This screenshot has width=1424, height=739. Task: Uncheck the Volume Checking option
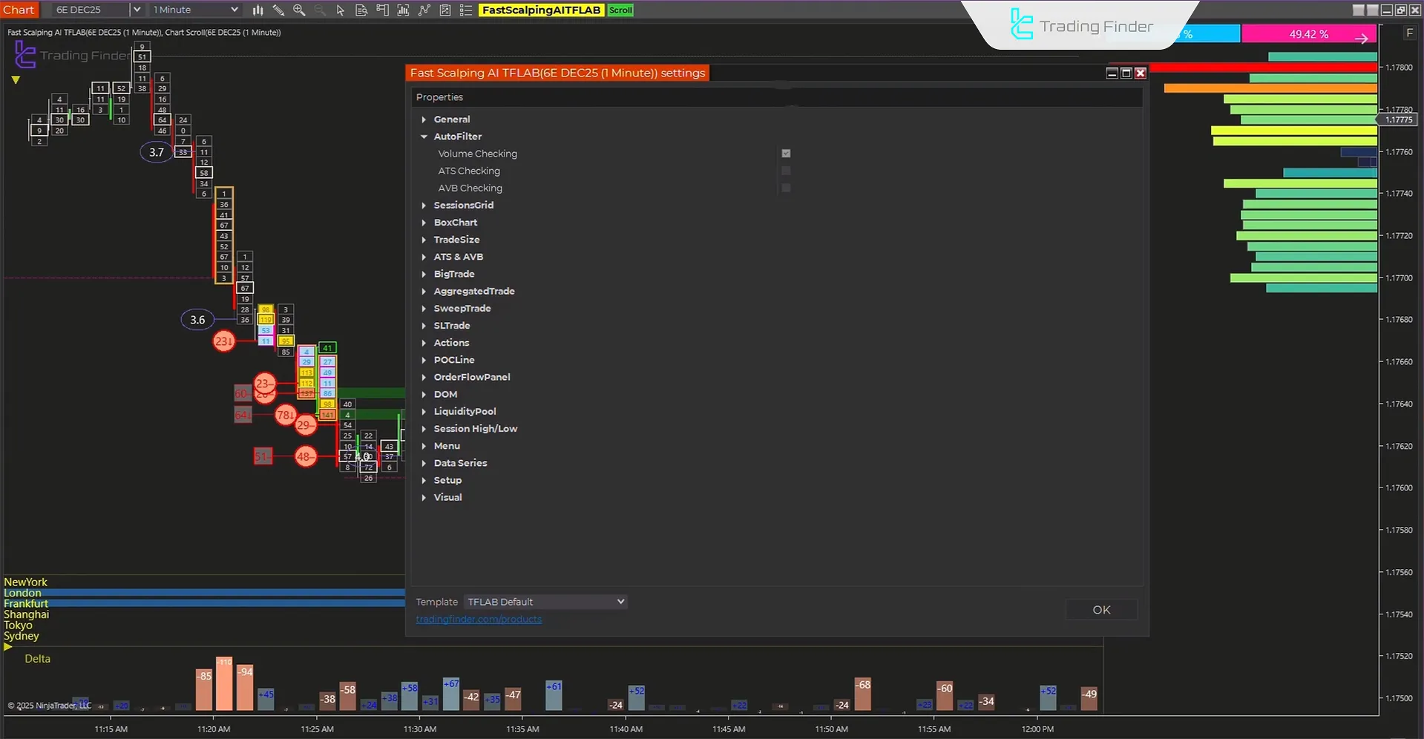click(x=786, y=153)
